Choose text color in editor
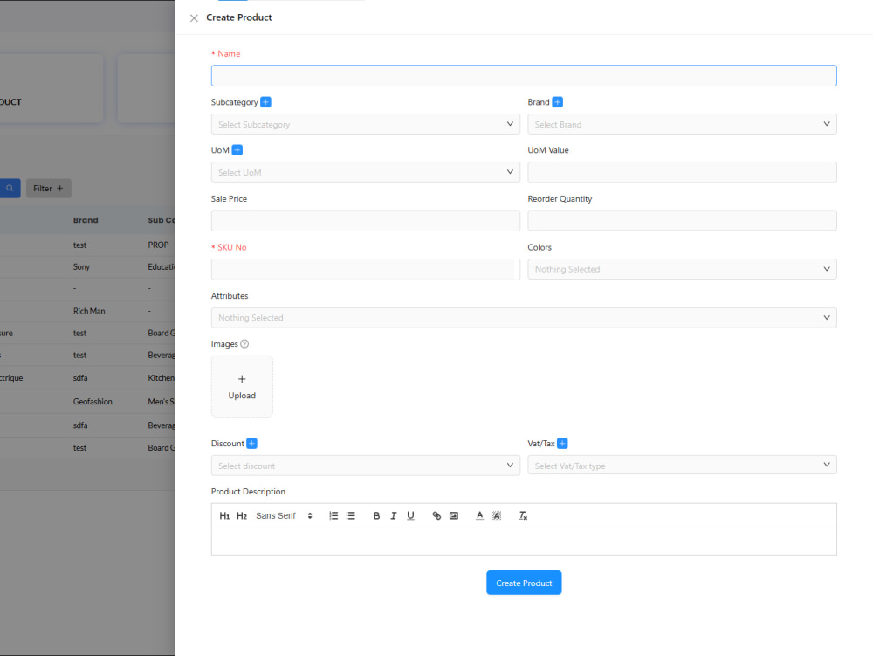Image resolution: width=873 pixels, height=656 pixels. tap(479, 515)
